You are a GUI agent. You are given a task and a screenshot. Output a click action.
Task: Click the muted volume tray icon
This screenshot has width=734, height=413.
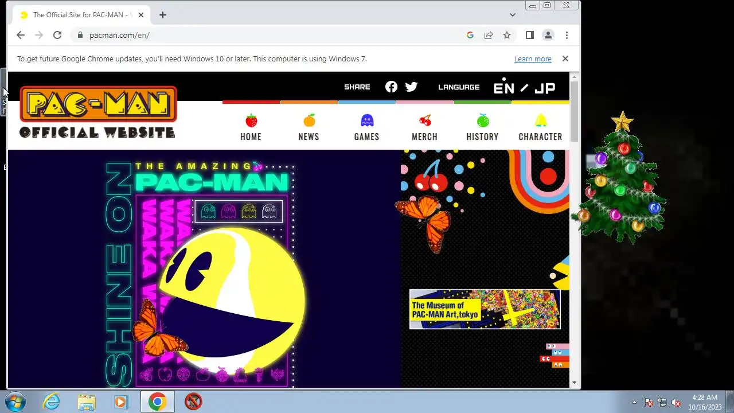676,402
